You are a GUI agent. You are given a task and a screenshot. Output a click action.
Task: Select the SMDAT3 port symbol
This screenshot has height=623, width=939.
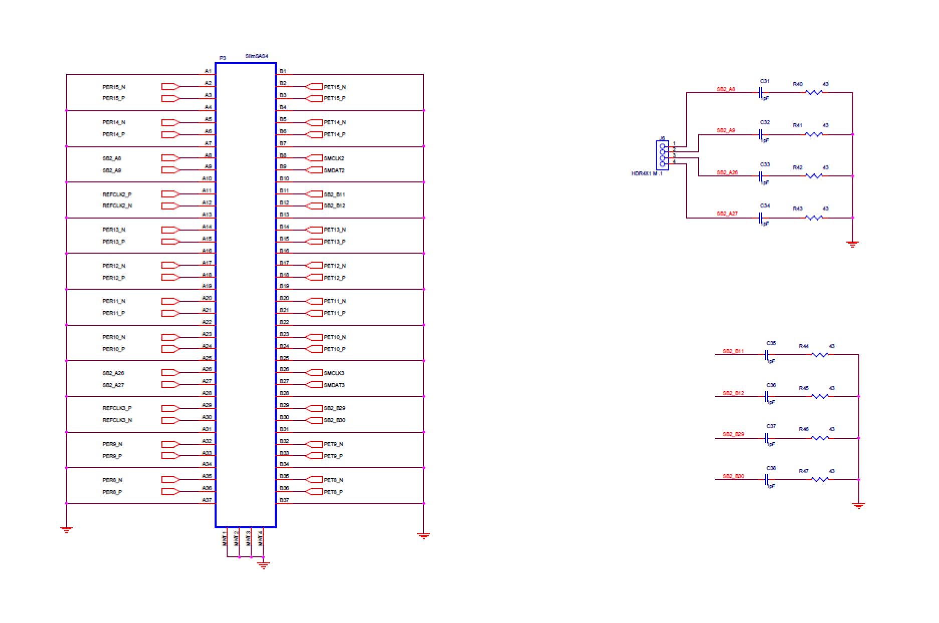[x=314, y=385]
